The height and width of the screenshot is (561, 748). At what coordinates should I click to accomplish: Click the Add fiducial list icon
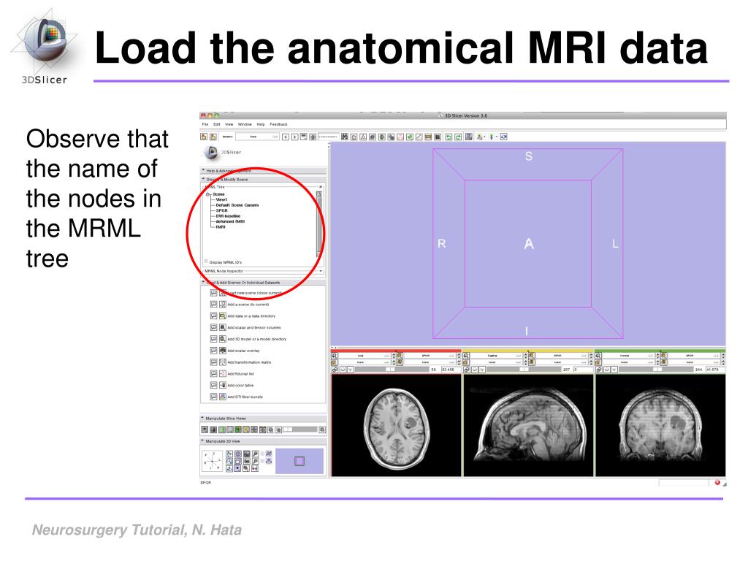pos(222,373)
